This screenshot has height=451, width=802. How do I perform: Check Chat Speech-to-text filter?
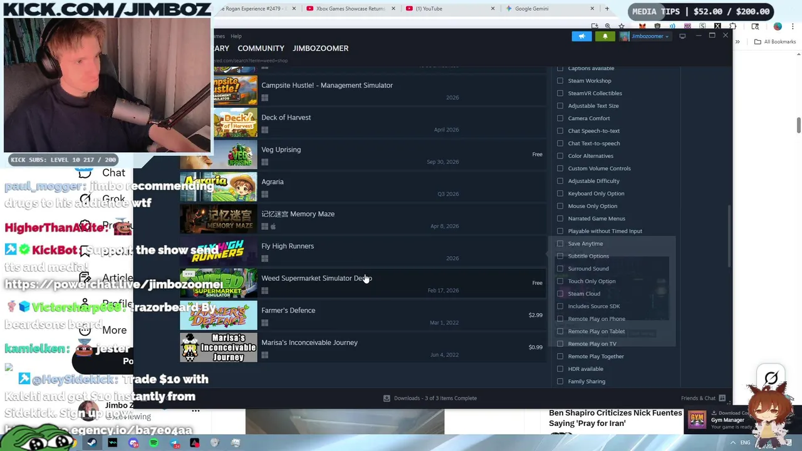tap(560, 131)
